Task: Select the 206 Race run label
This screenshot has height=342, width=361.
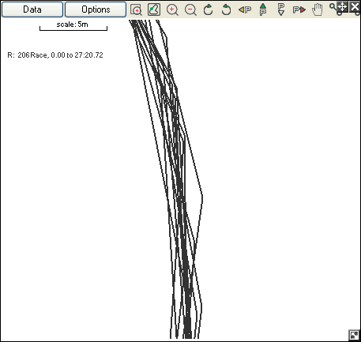Action: [55, 55]
